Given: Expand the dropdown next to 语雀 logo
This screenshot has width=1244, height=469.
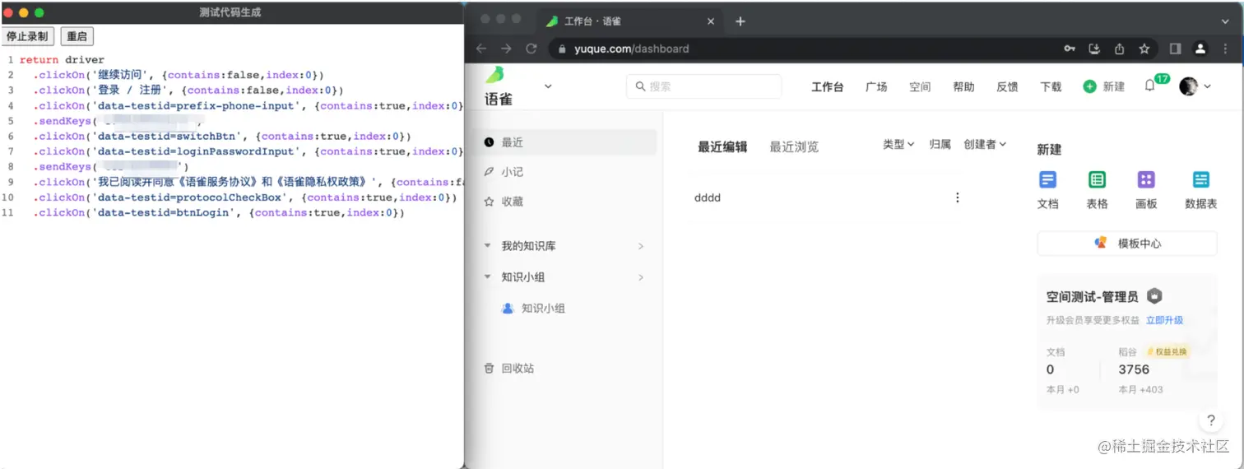Looking at the screenshot, I should click(548, 86).
